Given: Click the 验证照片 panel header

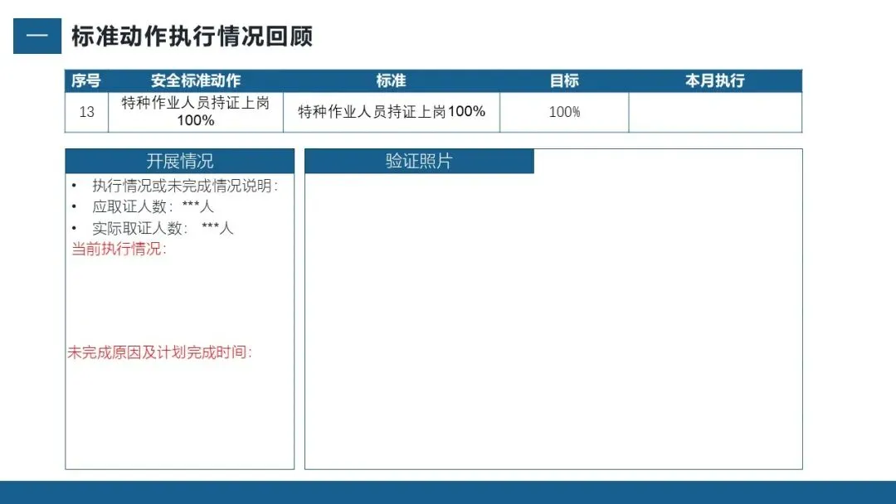Looking at the screenshot, I should click(x=419, y=161).
